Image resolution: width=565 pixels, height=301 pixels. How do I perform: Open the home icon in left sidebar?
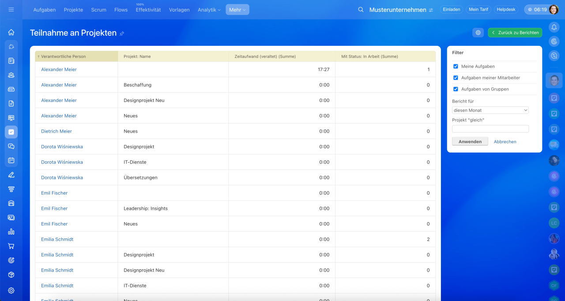[11, 32]
